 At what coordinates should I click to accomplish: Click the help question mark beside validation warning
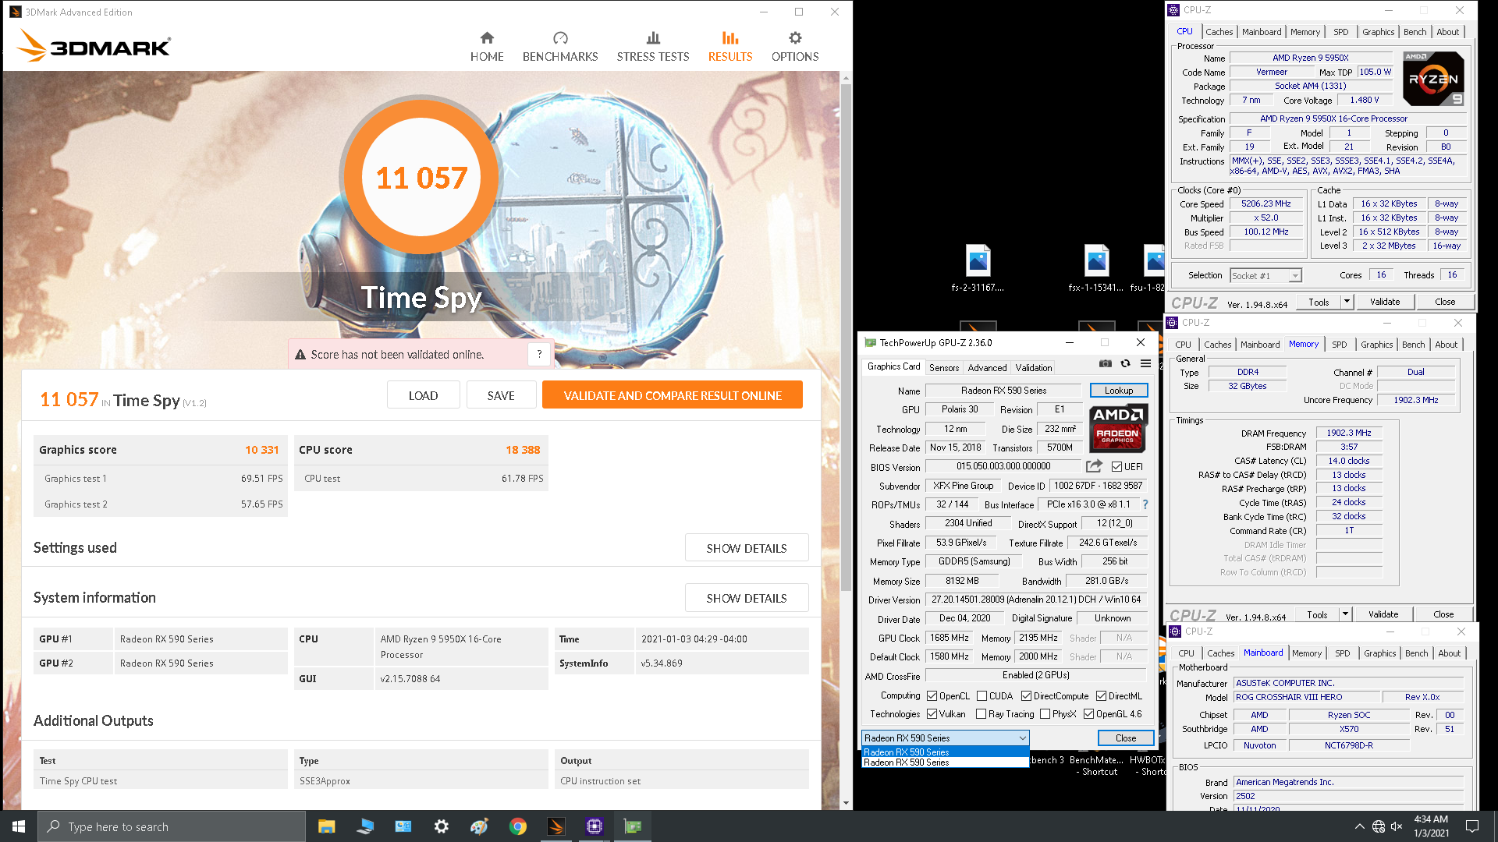pyautogui.click(x=539, y=354)
